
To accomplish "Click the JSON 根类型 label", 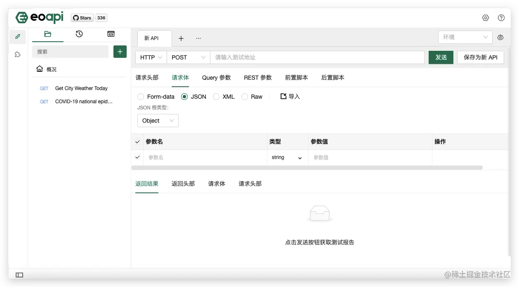I will pyautogui.click(x=153, y=108).
